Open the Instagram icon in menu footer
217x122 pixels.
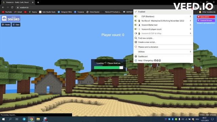tap(160, 60)
